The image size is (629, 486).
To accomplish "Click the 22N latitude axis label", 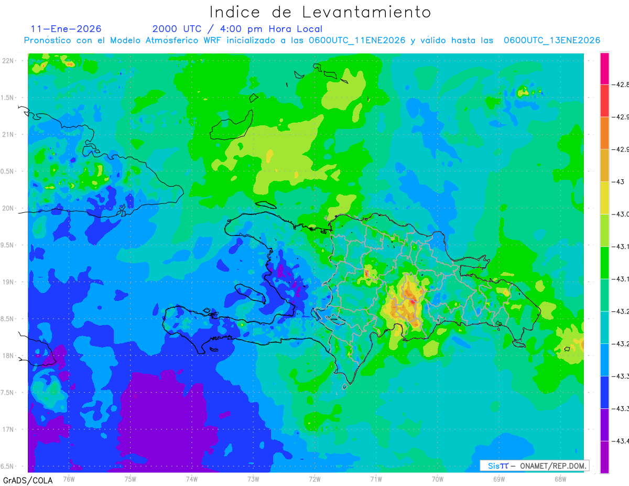I will pos(8,60).
